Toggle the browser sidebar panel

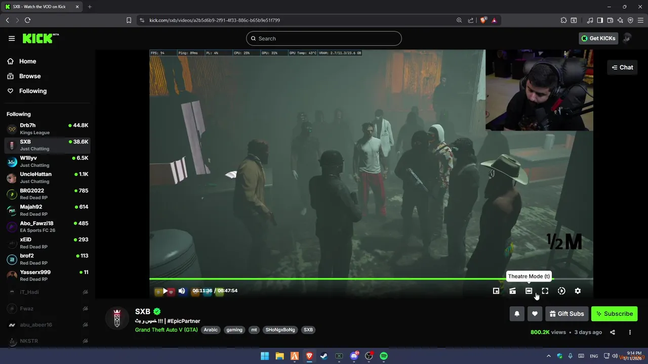(600, 20)
